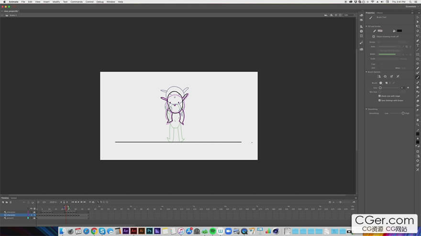Click the new layer icon in Timeline
This screenshot has width=421, height=236.
(2, 202)
